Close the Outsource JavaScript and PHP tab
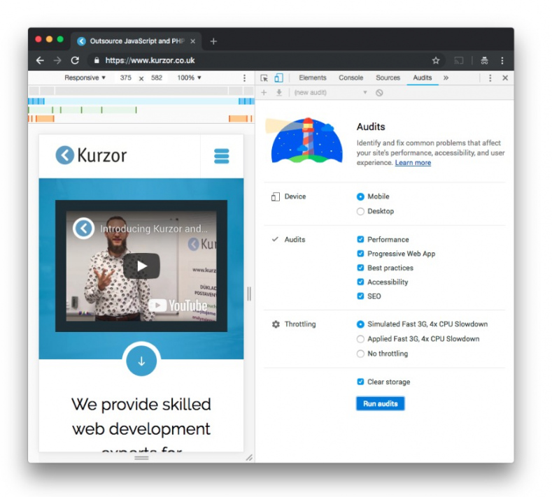The width and height of the screenshot is (552, 497). (x=193, y=41)
